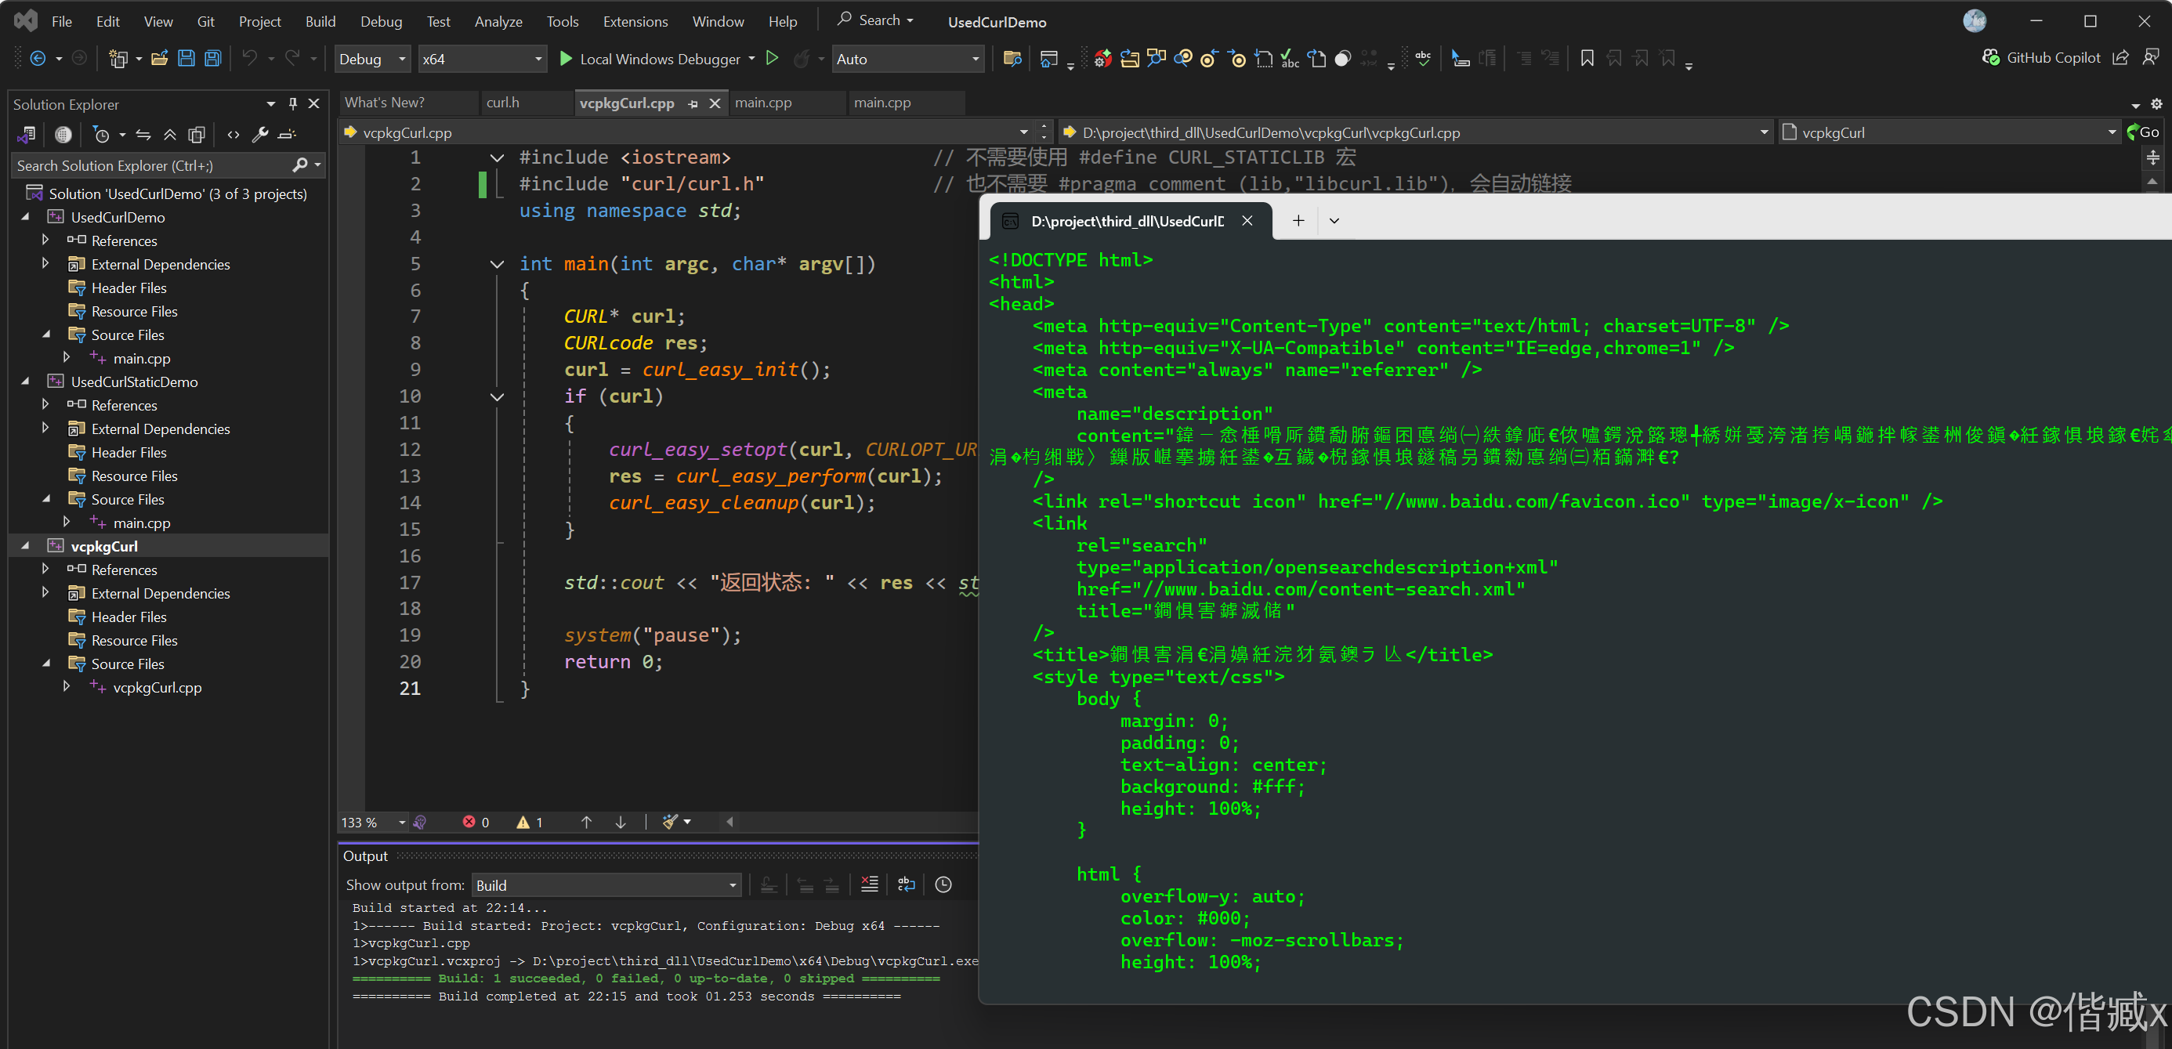Screen dimensions: 2172x1049
Task: Close the terminal tab D:\project\third_dll
Action: pos(1247,221)
